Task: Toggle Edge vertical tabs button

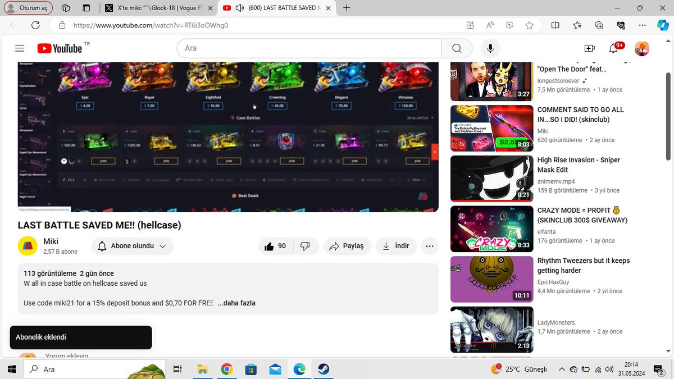Action: [x=86, y=8]
